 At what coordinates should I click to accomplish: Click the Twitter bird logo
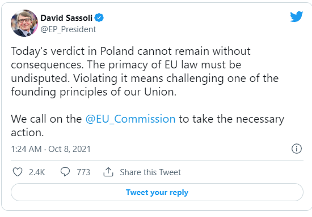click(296, 16)
